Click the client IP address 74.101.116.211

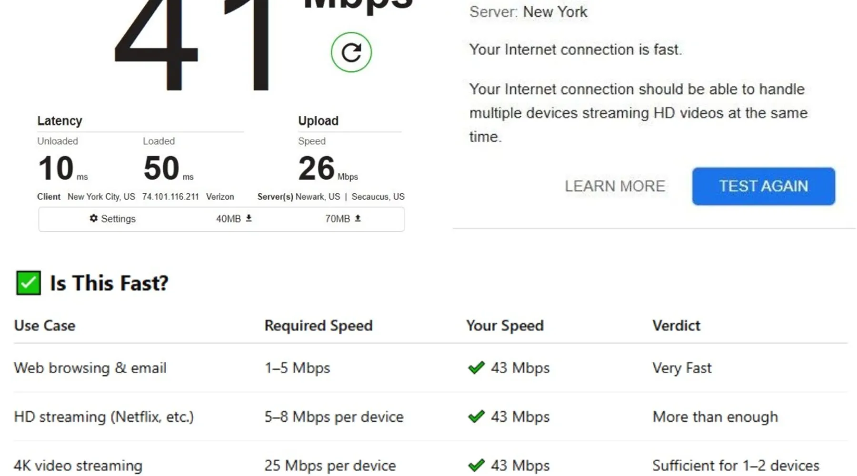click(x=170, y=197)
